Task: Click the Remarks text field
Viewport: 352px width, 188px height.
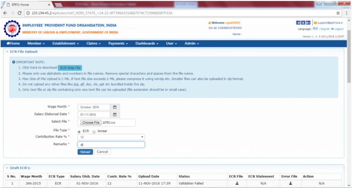Action: click(x=111, y=145)
